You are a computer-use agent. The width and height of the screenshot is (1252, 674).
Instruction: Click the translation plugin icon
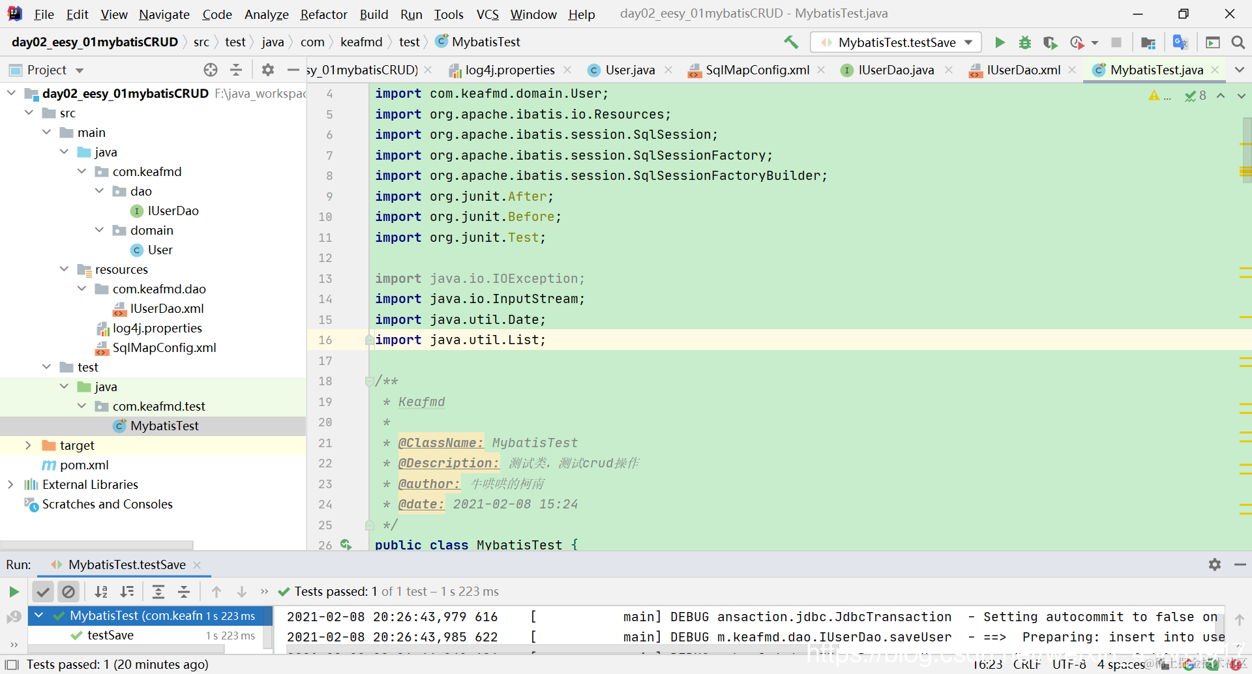1180,42
